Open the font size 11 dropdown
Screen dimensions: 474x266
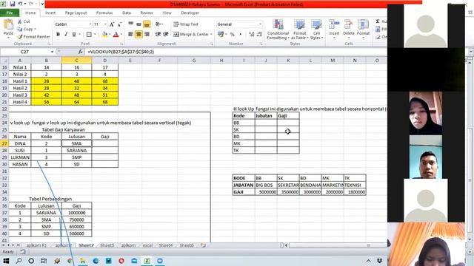105,24
